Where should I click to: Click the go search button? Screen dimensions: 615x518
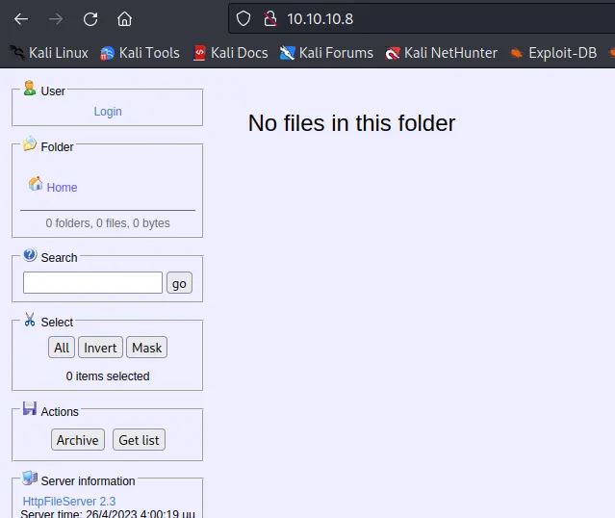click(179, 282)
